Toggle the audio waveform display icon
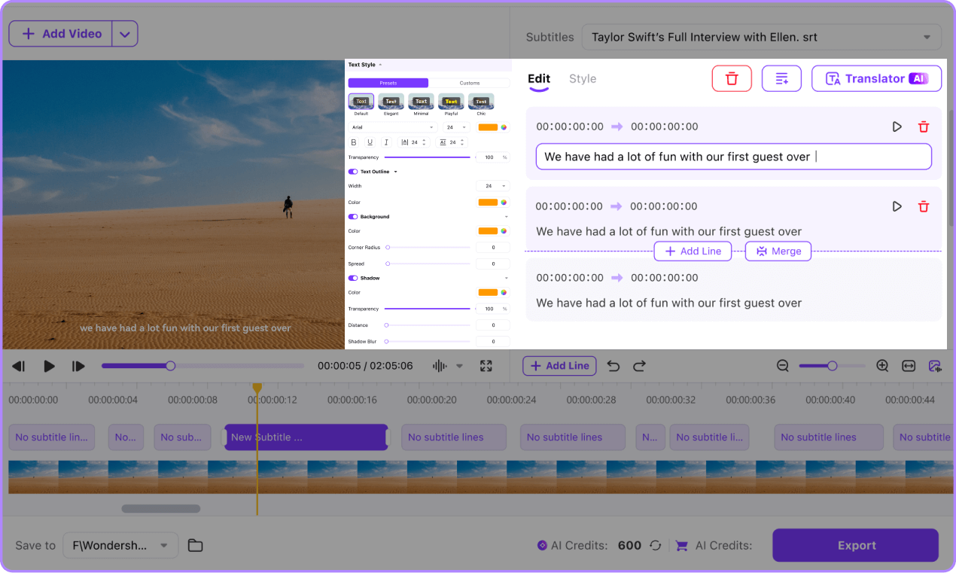This screenshot has height=573, width=956. coord(439,366)
